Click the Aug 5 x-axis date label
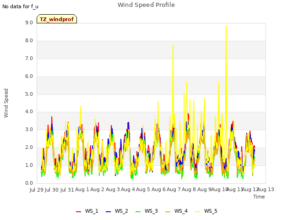The image size is (293, 220). (x=143, y=189)
